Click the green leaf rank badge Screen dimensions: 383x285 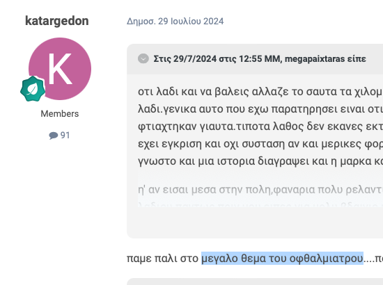(x=33, y=89)
